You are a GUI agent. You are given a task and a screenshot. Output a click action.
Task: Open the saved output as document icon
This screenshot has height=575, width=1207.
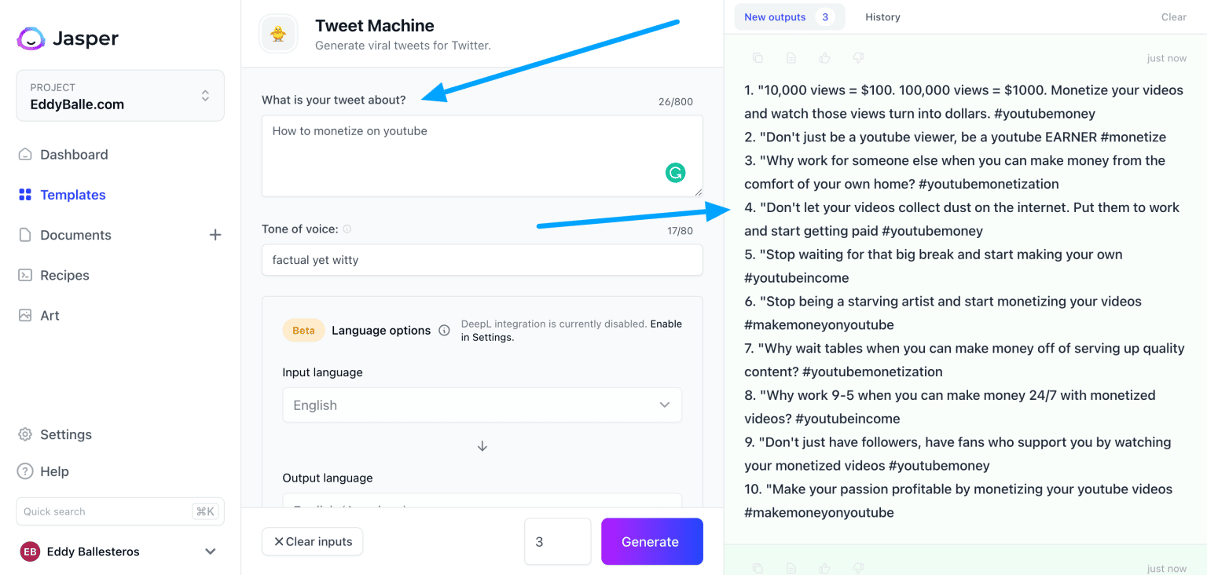click(x=791, y=57)
